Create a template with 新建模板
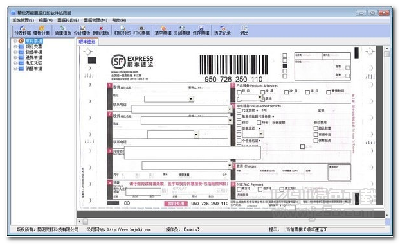This screenshot has width=400, height=244. [x=63, y=31]
